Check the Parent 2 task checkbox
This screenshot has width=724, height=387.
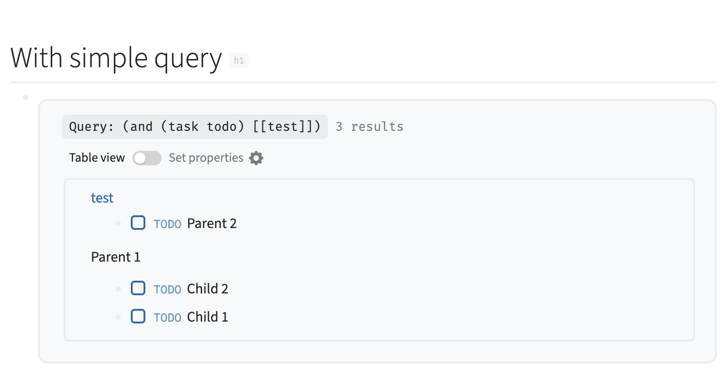pos(138,223)
